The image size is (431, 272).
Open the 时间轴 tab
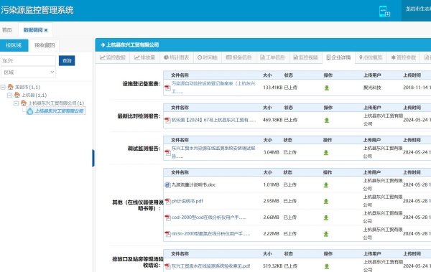[x=208, y=57]
